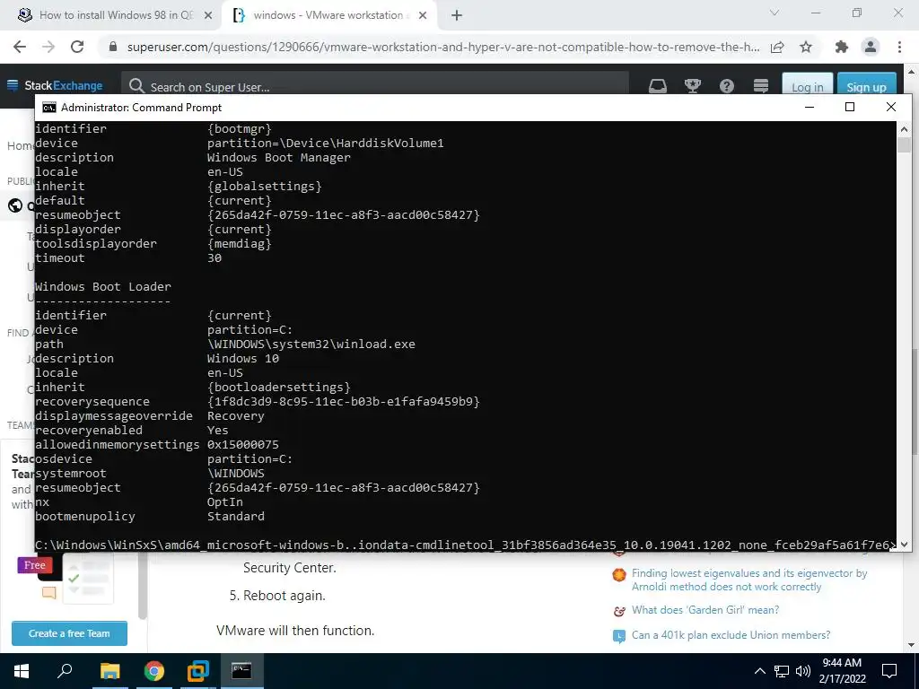Click the Search on Super User field
919x689 pixels.
pos(375,87)
